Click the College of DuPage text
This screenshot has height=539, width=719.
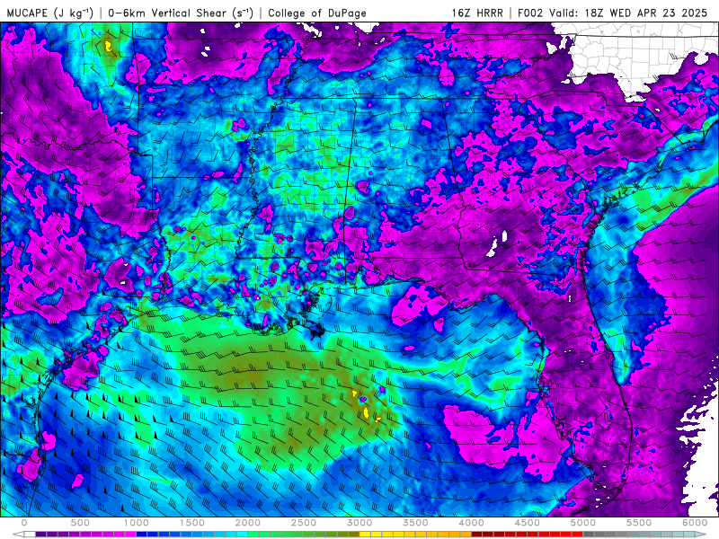coord(317,13)
